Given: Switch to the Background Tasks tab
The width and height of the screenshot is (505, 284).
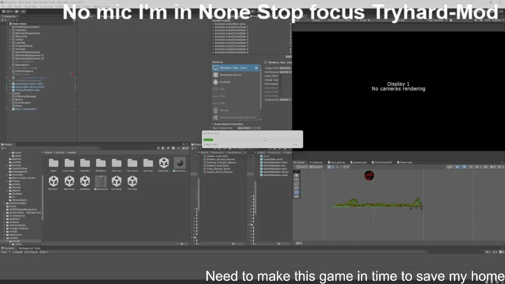Looking at the screenshot, I should tap(30, 248).
